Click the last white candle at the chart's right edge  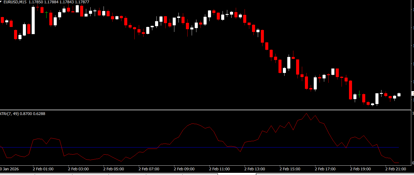[399, 95]
